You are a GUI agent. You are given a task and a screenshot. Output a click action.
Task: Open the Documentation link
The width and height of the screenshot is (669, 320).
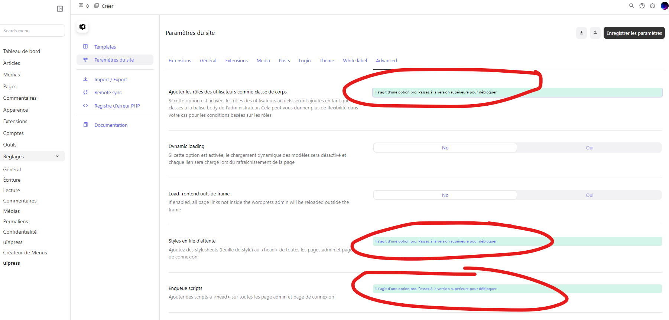(111, 125)
